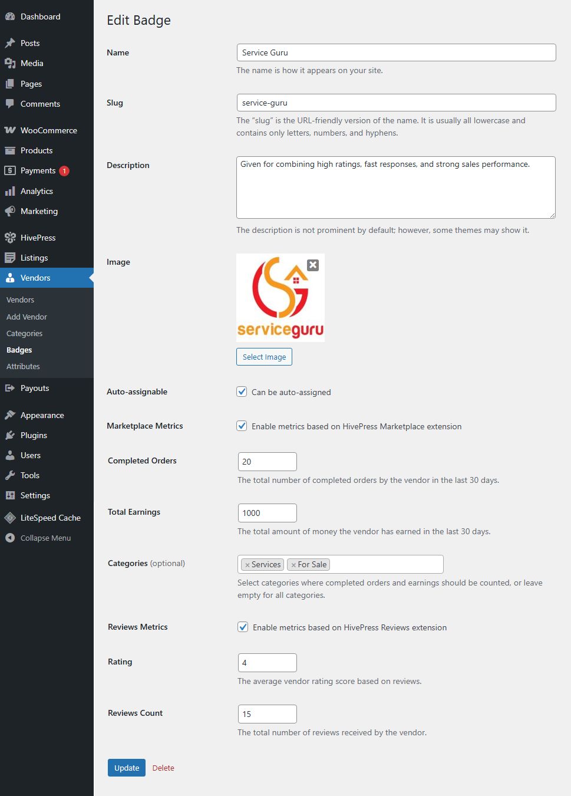Click the Reviews Count number field
The width and height of the screenshot is (571, 796).
tap(267, 714)
